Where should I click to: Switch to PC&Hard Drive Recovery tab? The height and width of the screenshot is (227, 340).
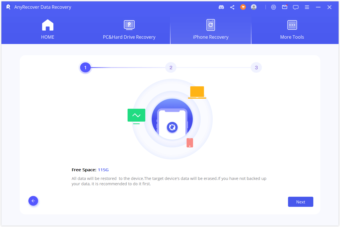point(129,30)
